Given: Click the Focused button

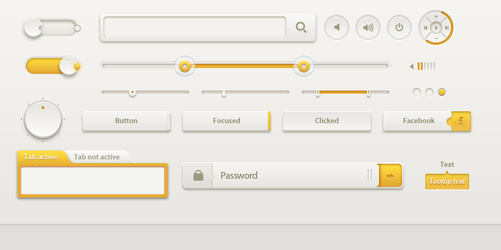Looking at the screenshot, I should [x=226, y=121].
